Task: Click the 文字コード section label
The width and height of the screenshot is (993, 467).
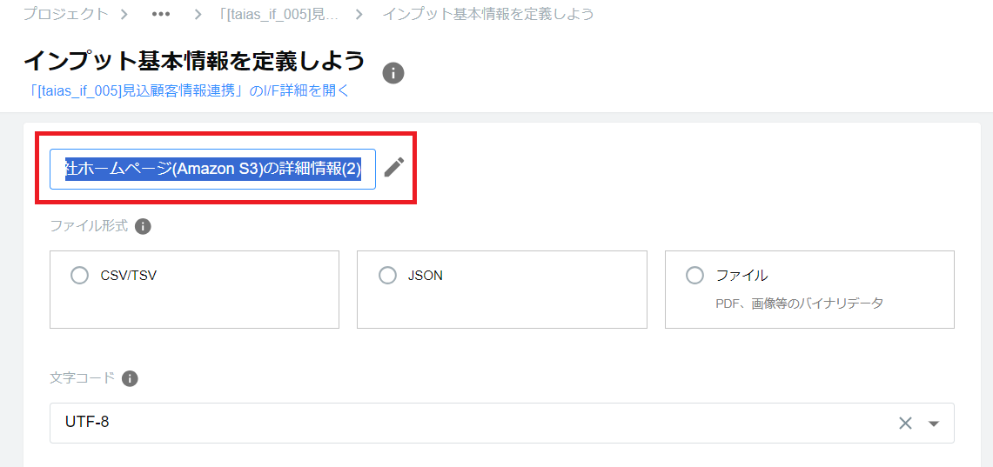Action: [x=82, y=378]
